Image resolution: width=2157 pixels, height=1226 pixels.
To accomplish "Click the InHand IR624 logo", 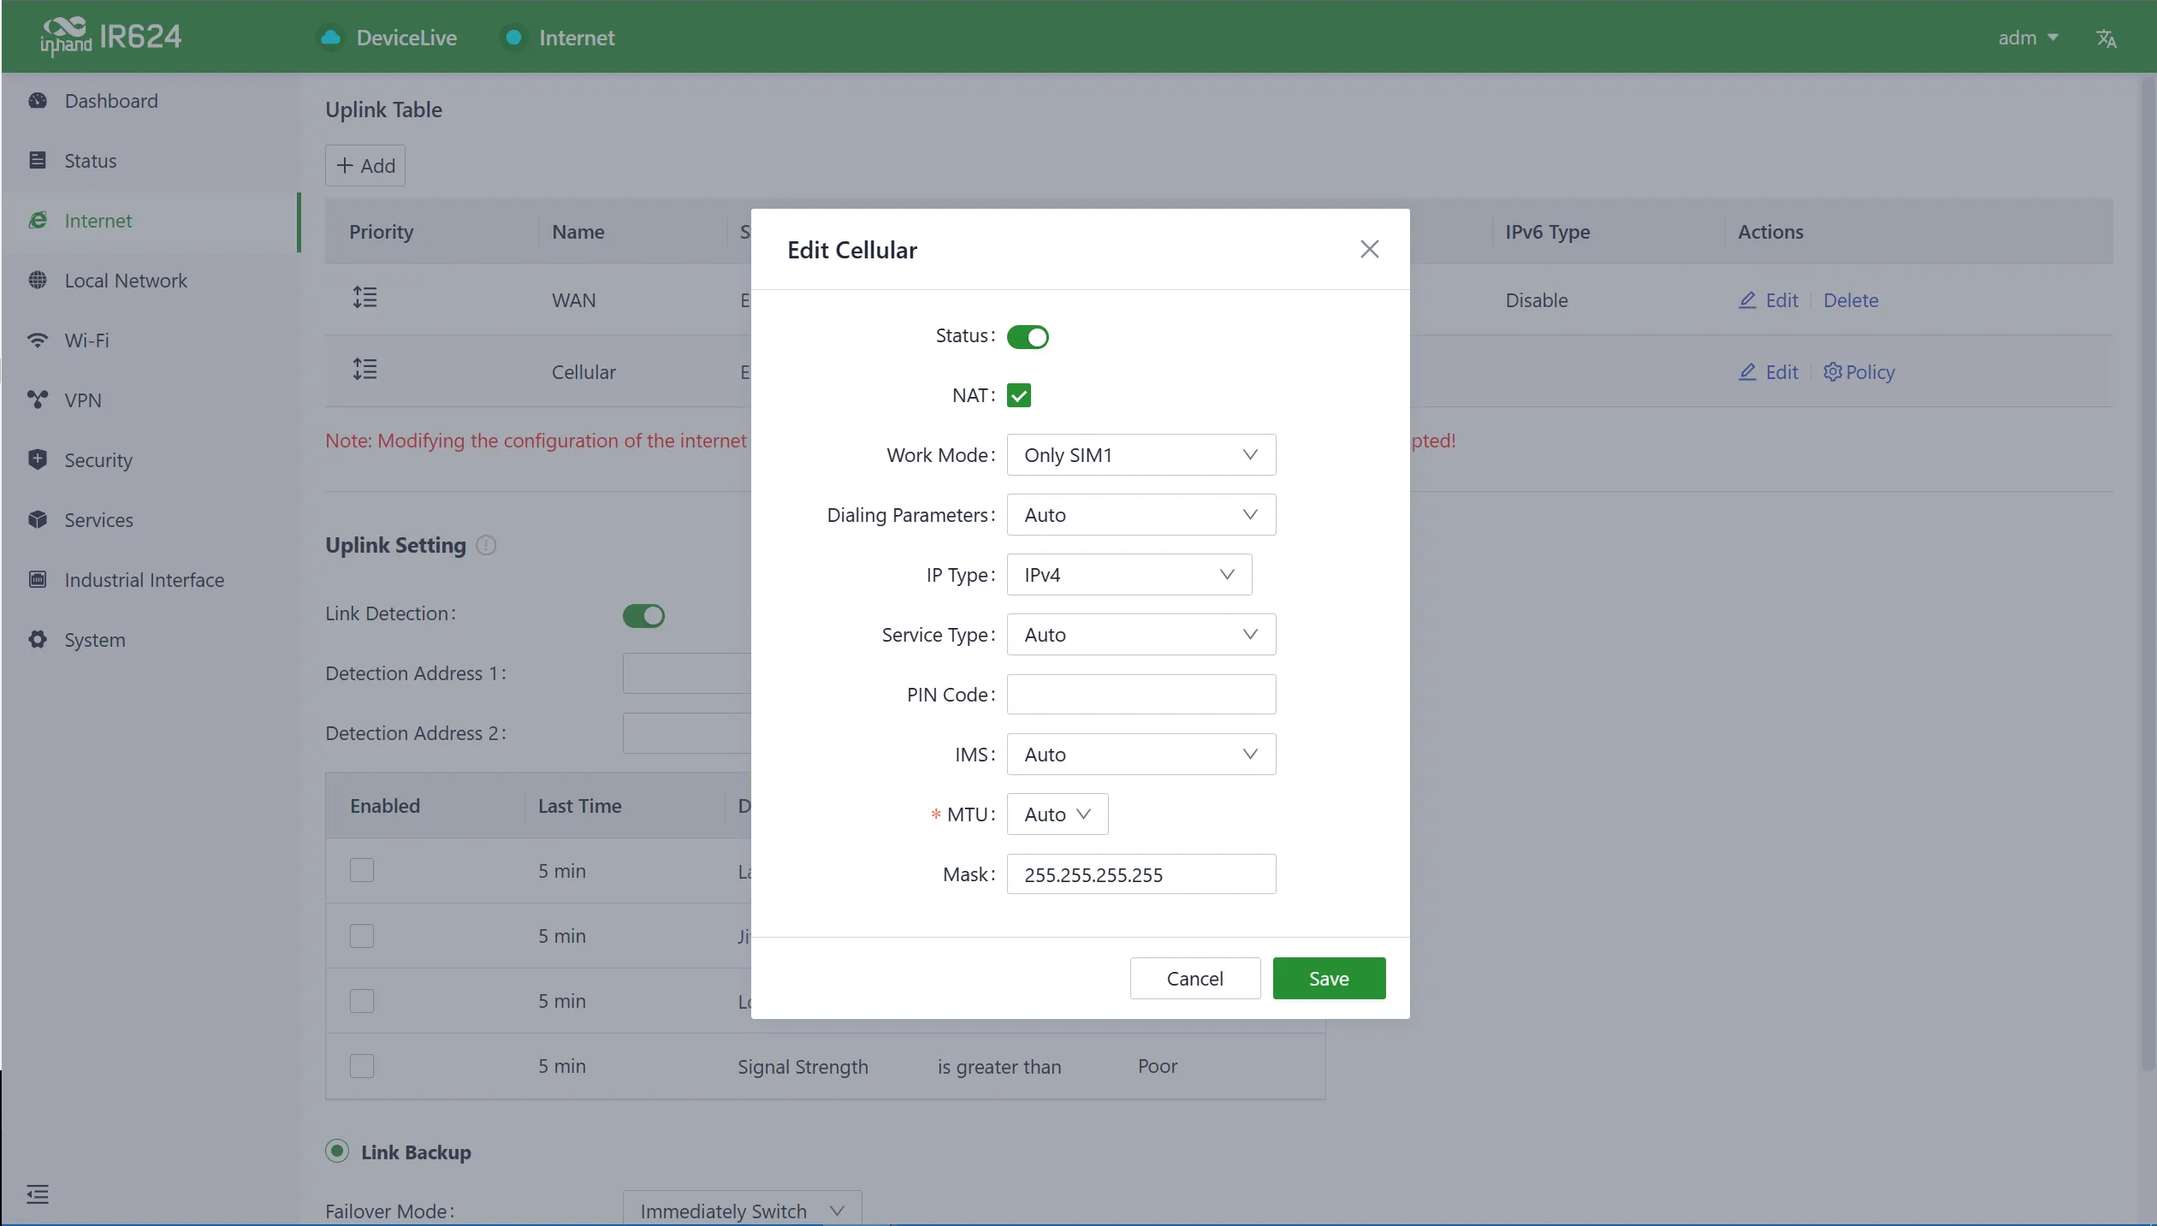I will click(x=110, y=37).
